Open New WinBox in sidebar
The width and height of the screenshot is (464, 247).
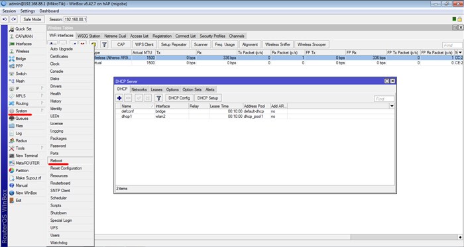26,193
